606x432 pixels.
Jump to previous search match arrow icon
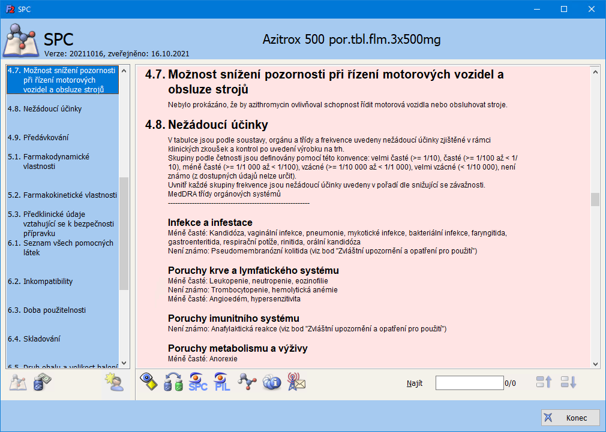pyautogui.click(x=544, y=382)
